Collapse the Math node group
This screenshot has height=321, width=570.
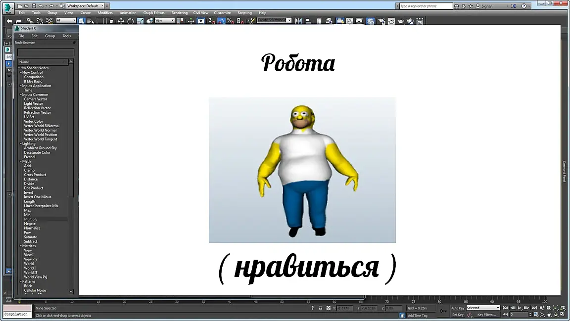click(21, 161)
